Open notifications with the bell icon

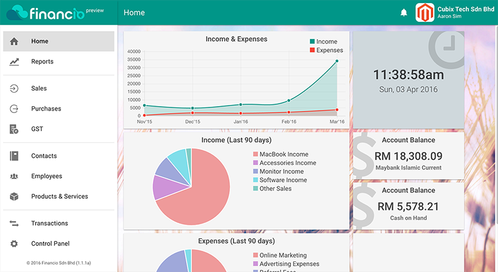[x=403, y=12]
